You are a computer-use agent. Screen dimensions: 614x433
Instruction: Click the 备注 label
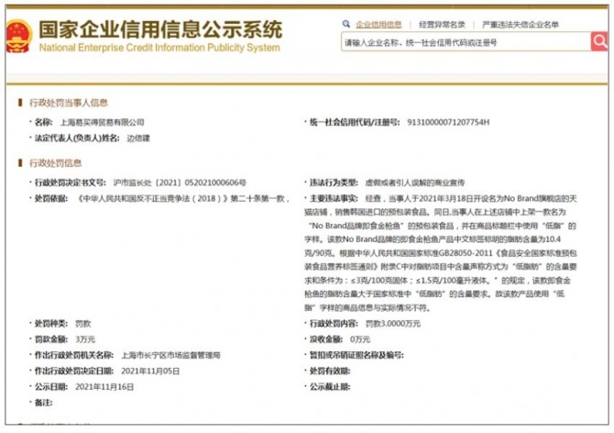(43, 403)
